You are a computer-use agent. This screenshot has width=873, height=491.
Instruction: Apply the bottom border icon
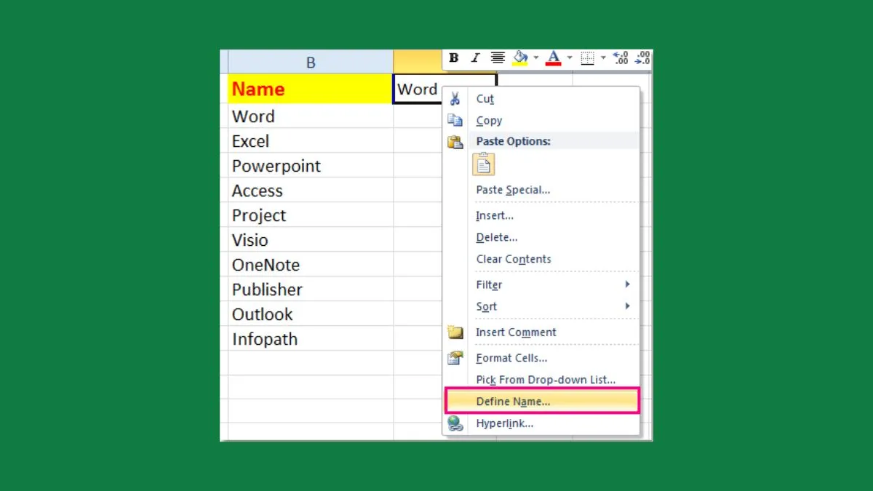click(588, 58)
